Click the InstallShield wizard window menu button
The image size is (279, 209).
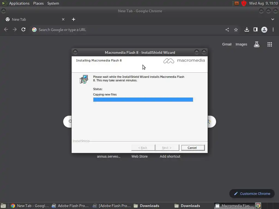(x=75, y=52)
